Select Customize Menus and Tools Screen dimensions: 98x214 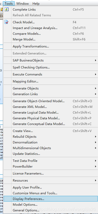(x=51, y=193)
